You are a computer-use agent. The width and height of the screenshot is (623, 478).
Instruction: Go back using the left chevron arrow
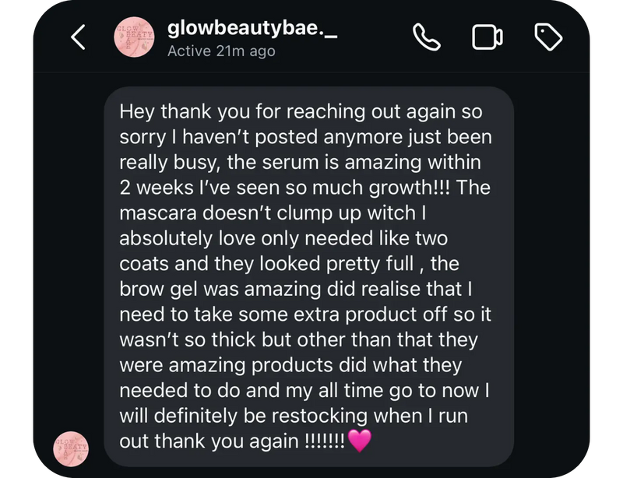point(78,37)
